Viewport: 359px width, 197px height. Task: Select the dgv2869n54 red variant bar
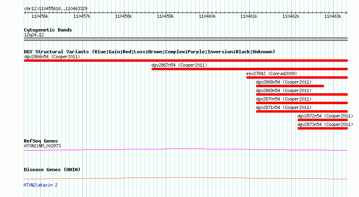(x=302, y=94)
